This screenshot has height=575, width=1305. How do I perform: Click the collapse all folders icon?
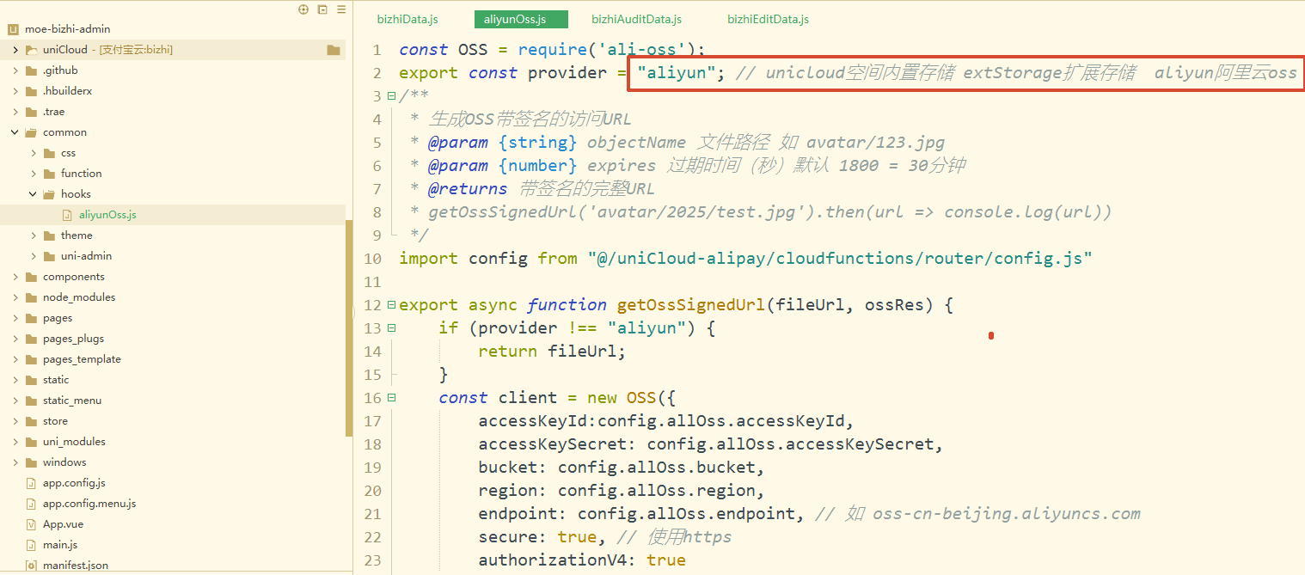(322, 9)
